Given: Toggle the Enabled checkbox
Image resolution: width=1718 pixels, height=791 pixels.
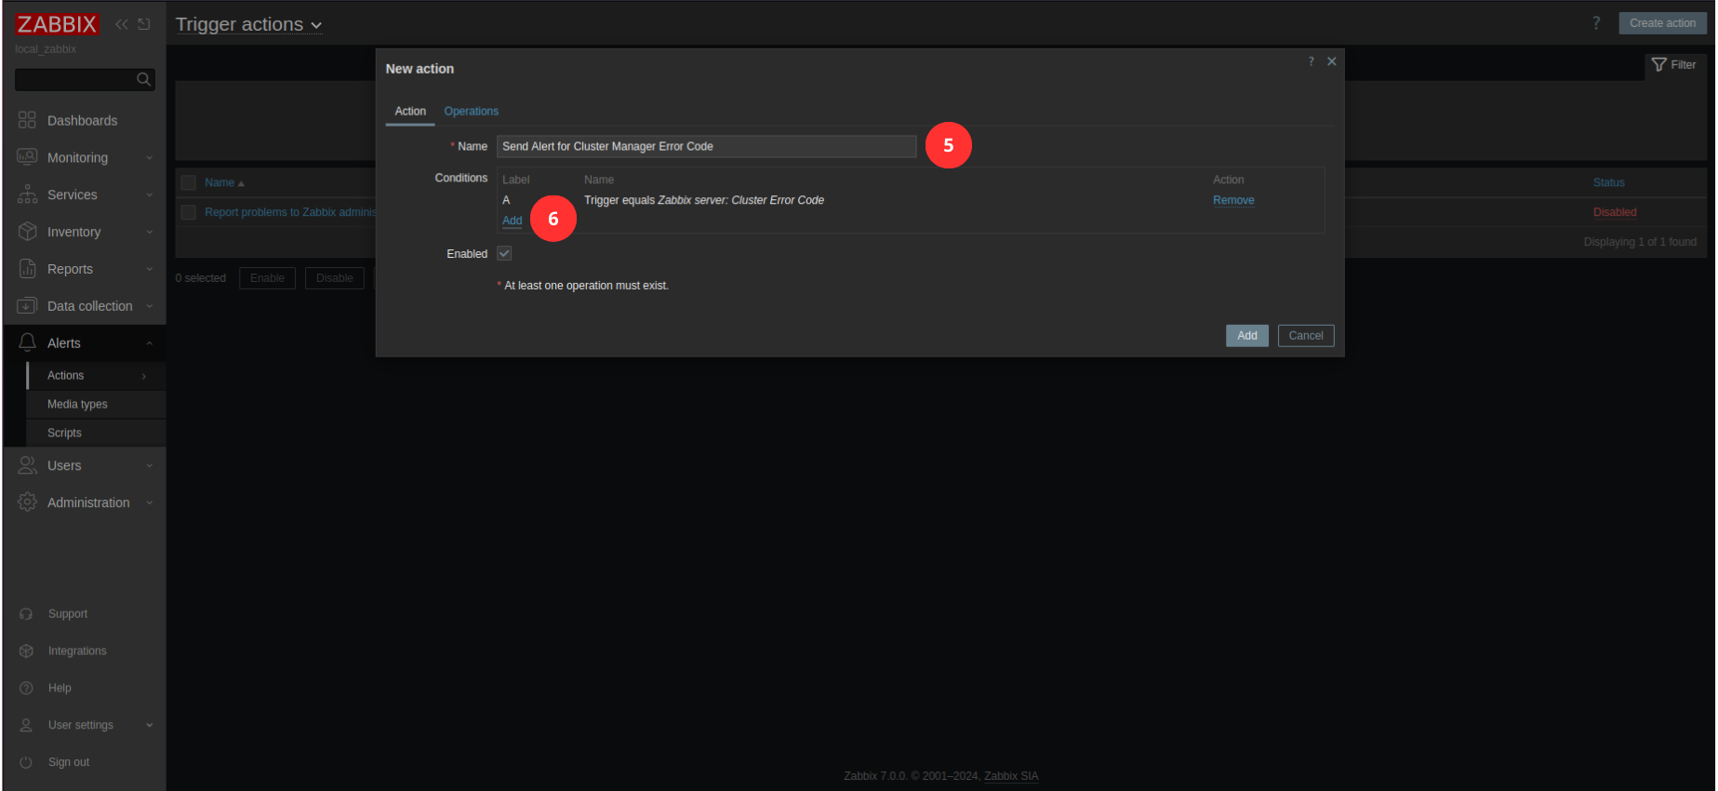Looking at the screenshot, I should [x=504, y=253].
